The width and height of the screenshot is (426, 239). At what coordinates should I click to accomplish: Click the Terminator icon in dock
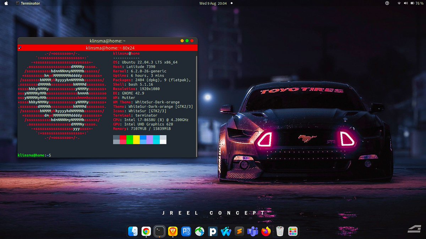(x=159, y=232)
